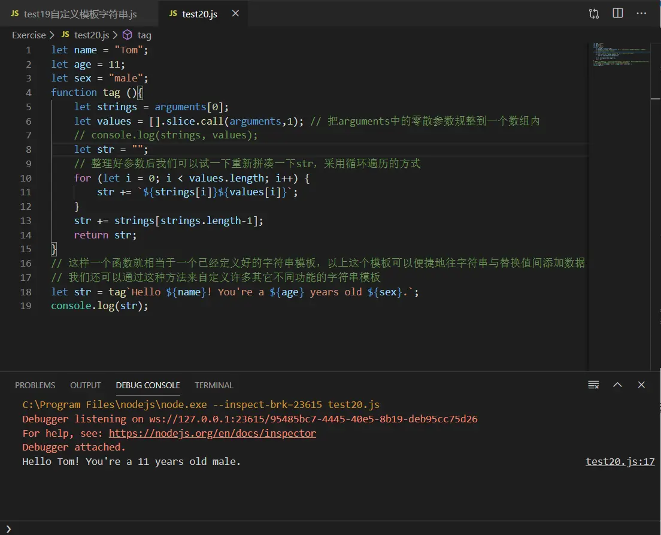The image size is (661, 535).
Task: Open the test20.js breadcrumb item
Action: pos(92,35)
